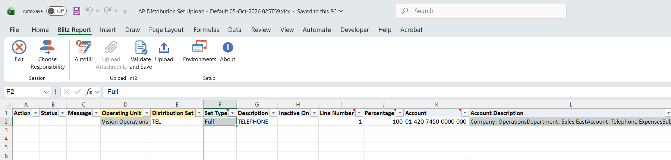Open Distribution Set filter dropdown
671x160 pixels.
(x=199, y=113)
